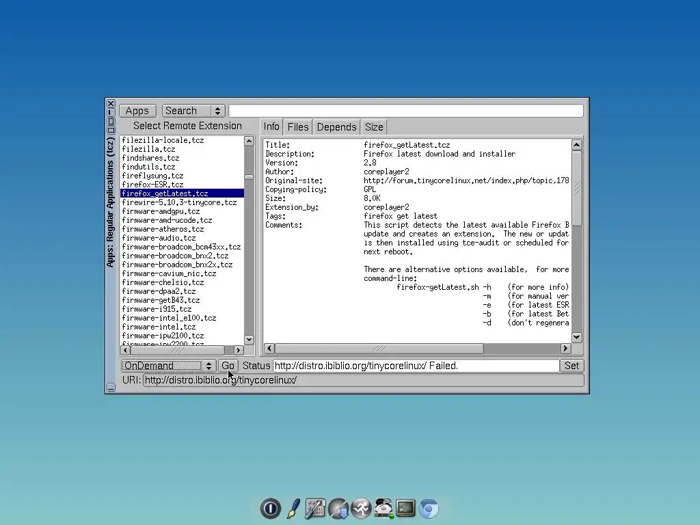
Task: Select firefox_getLatest.tcz highlighted row
Action: coord(182,193)
